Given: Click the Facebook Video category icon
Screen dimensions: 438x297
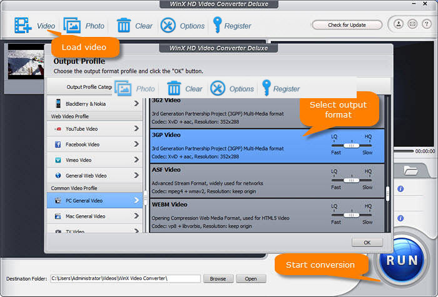Looking at the screenshot, I should click(58, 144).
